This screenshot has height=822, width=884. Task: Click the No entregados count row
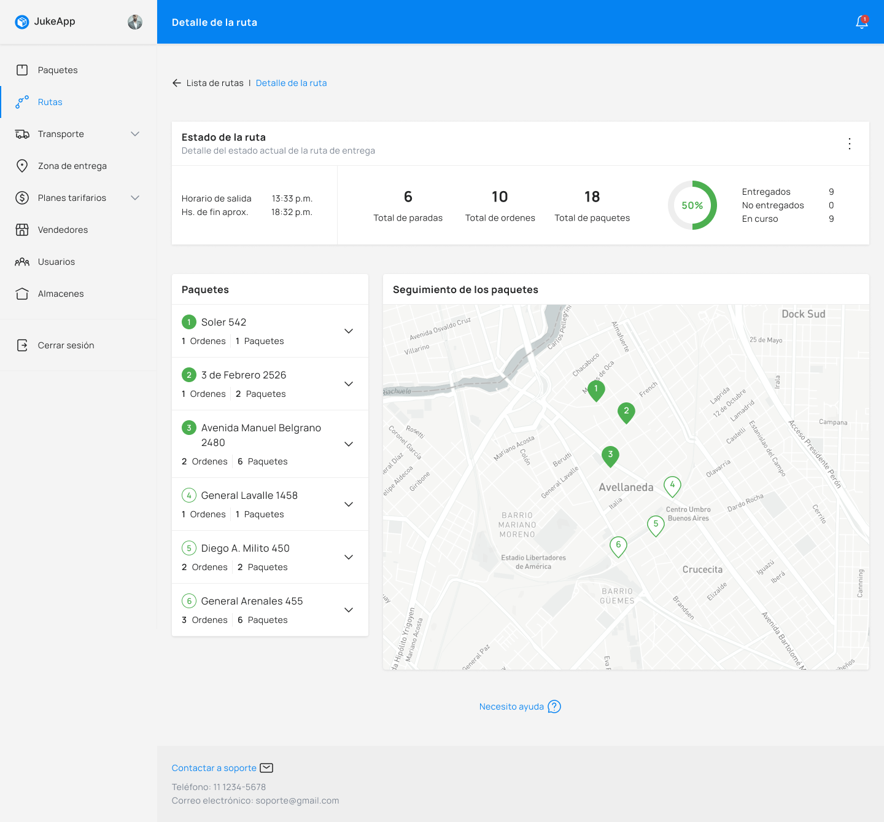point(788,205)
